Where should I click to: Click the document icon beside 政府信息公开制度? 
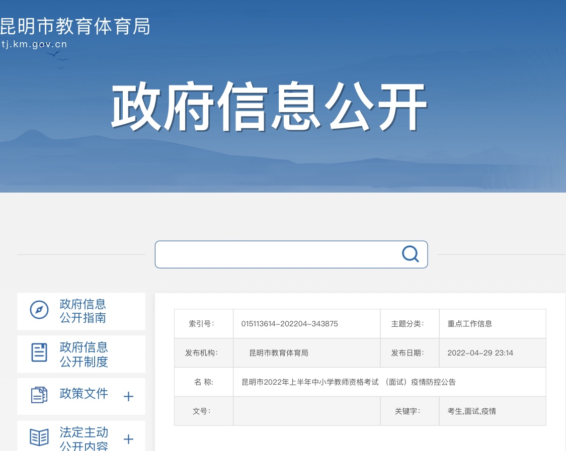pyautogui.click(x=39, y=352)
